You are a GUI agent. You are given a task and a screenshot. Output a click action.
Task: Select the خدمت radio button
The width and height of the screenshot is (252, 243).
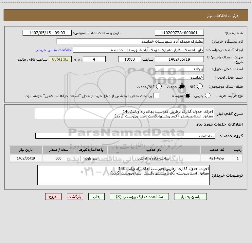(182, 86)
